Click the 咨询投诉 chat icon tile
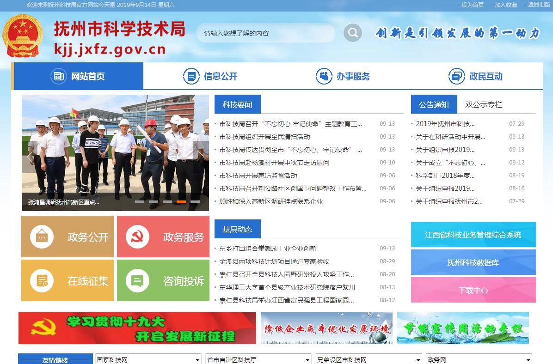This screenshot has width=553, height=364. [137, 281]
